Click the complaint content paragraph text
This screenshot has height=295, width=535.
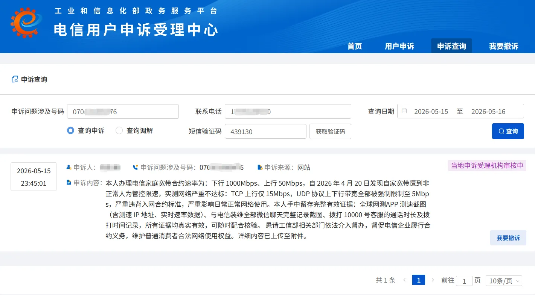[268, 210]
